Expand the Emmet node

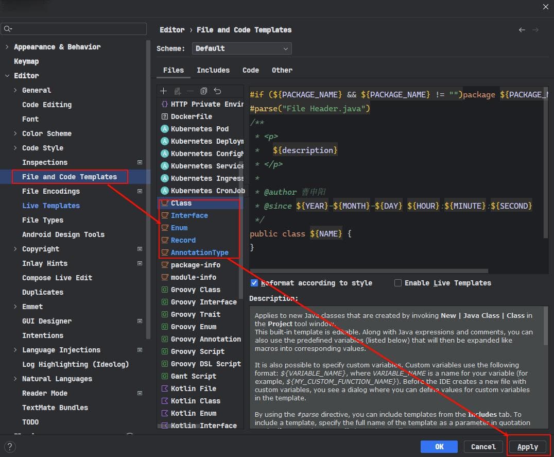coord(15,307)
